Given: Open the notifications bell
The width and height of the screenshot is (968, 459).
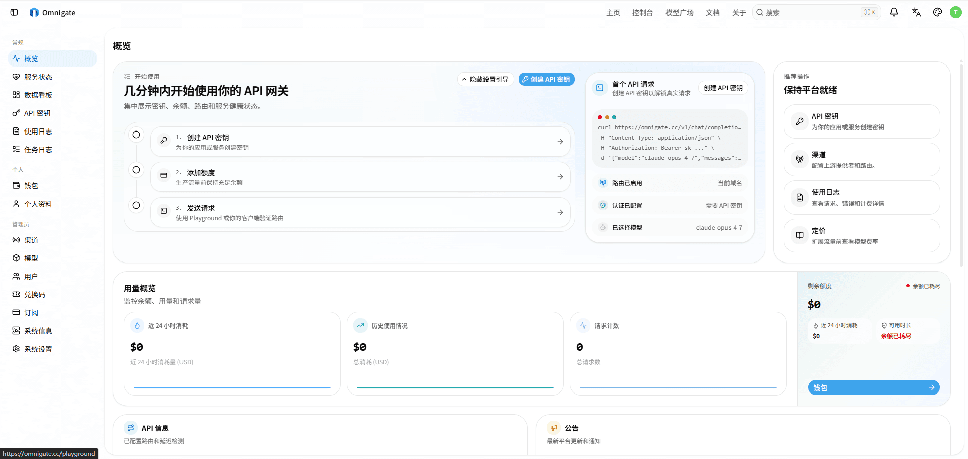Looking at the screenshot, I should 894,12.
